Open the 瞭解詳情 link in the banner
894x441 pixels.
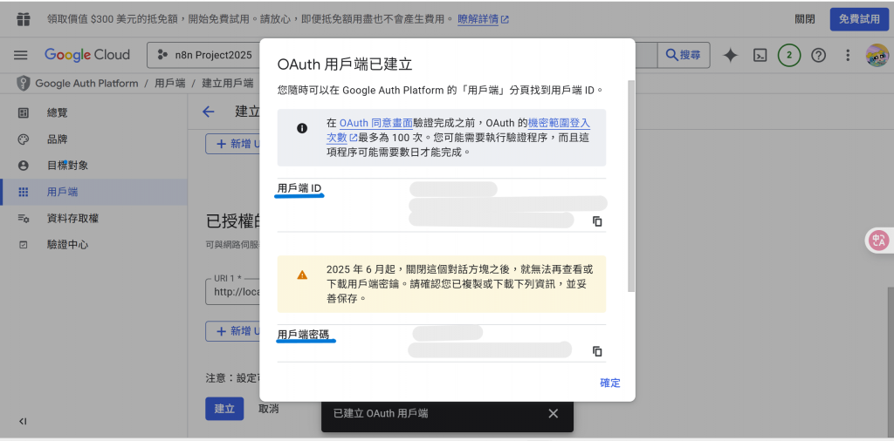point(483,19)
